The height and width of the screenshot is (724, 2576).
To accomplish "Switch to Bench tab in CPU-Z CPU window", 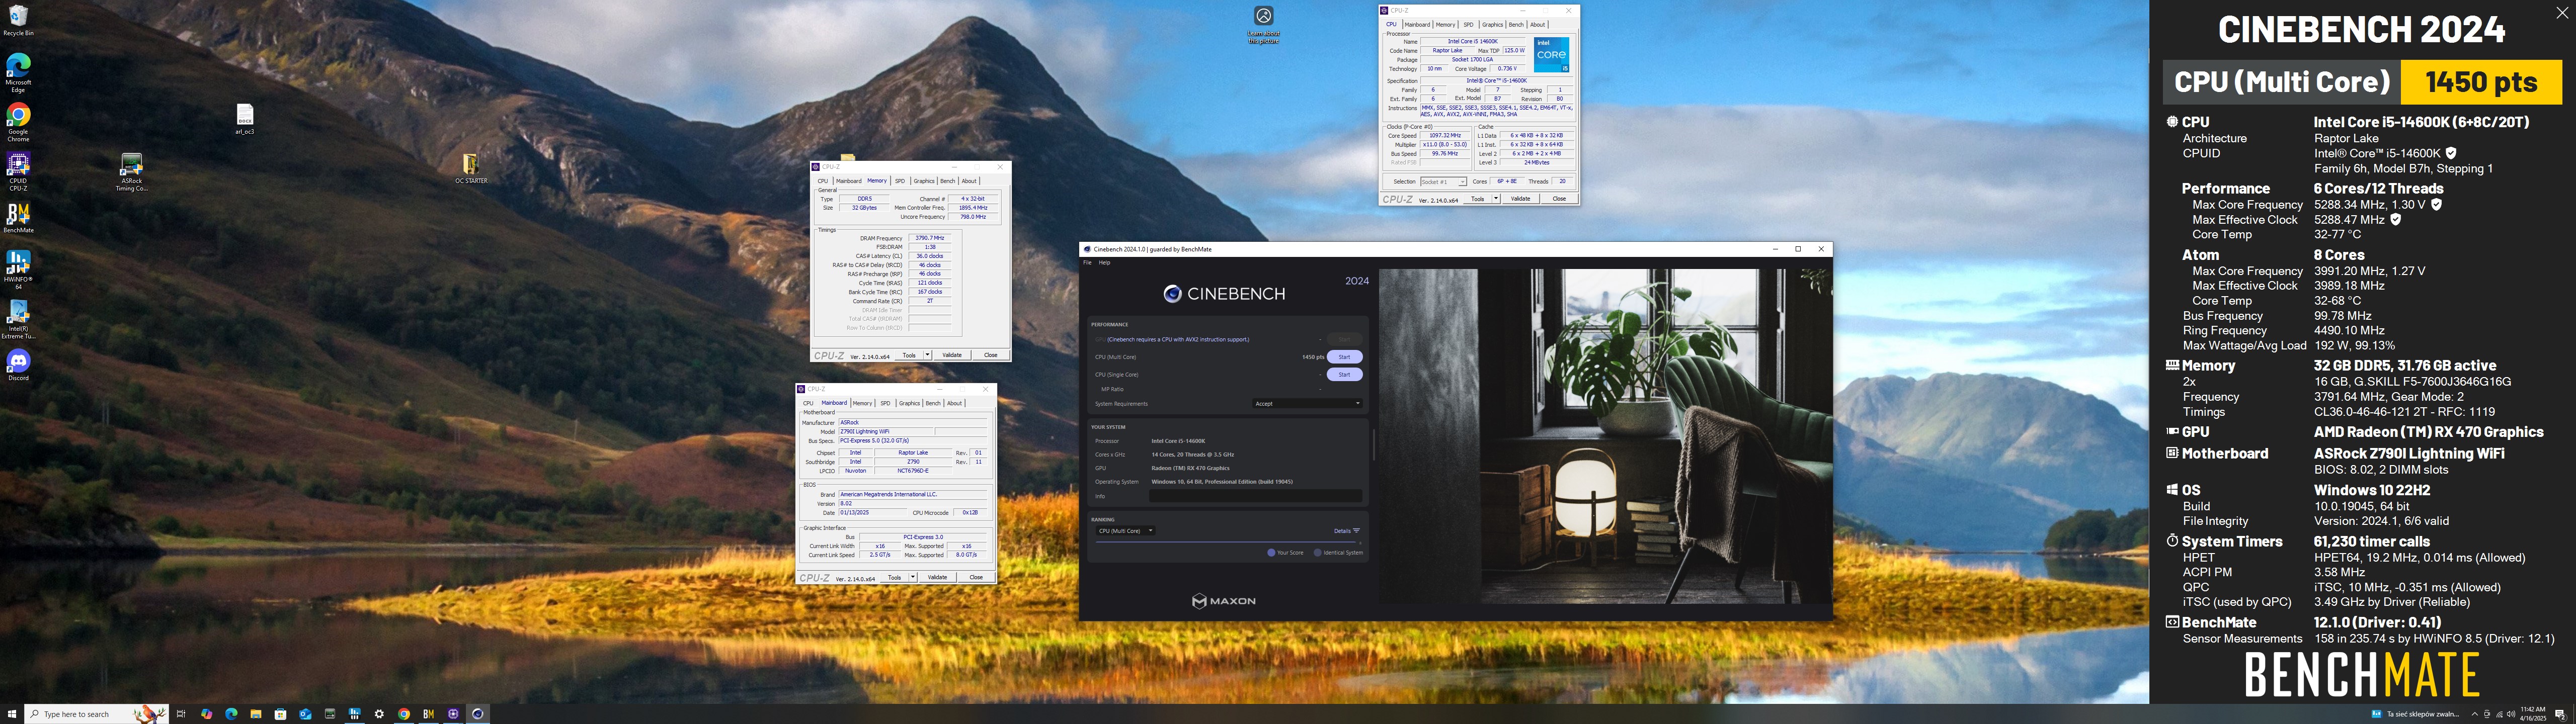I will click(1516, 25).
